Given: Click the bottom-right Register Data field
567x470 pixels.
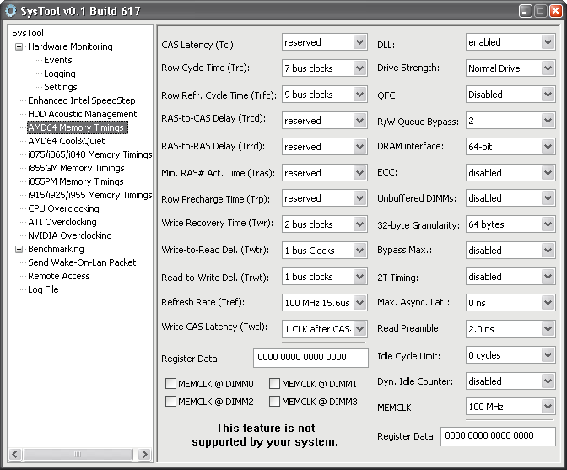Looking at the screenshot, I should click(x=497, y=436).
